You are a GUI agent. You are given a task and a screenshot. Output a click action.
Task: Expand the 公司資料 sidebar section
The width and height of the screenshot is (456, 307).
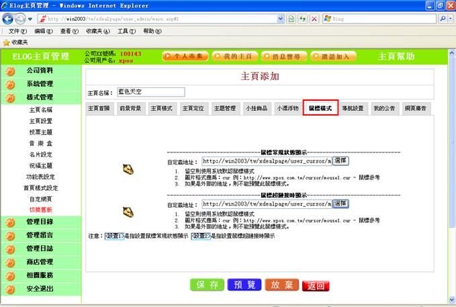(40, 70)
